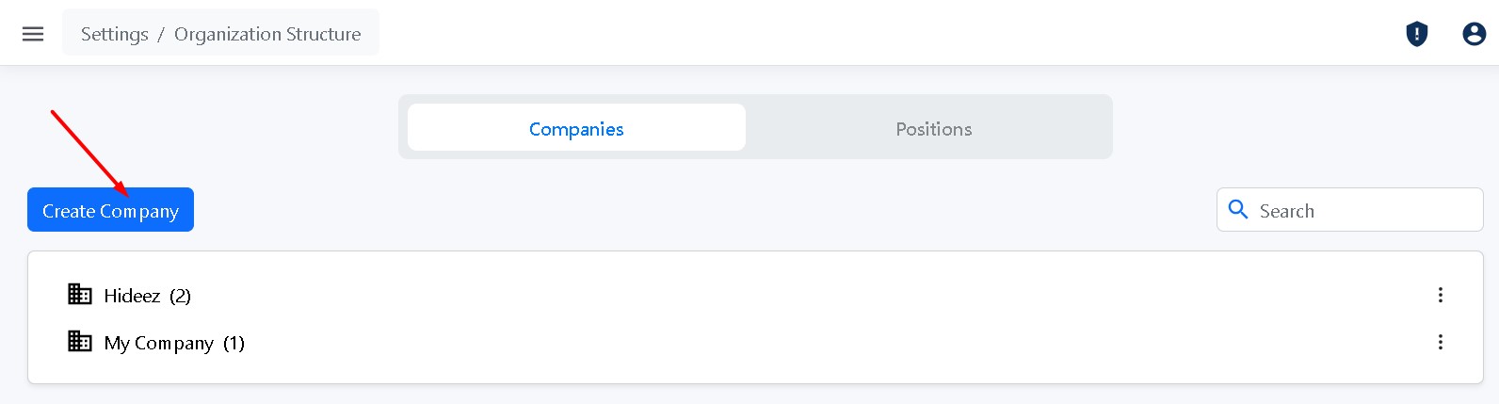Expand the Hideez company entry

coord(132,296)
